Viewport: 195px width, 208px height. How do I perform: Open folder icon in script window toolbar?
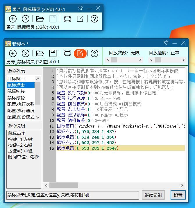point(40,53)
